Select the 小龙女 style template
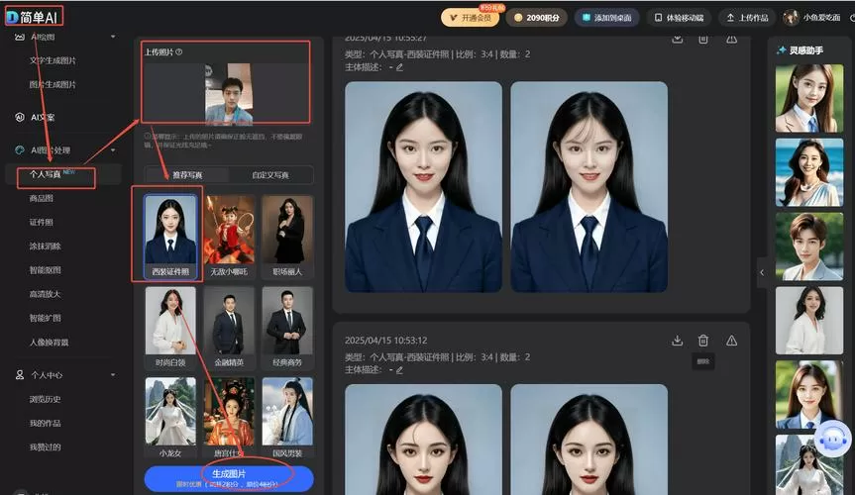The image size is (855, 495). [x=170, y=418]
